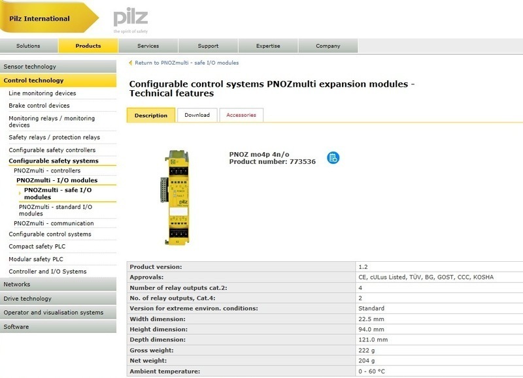Viewport: 523px width, 378px height.
Task: Select the Description tab
Action: 151,116
